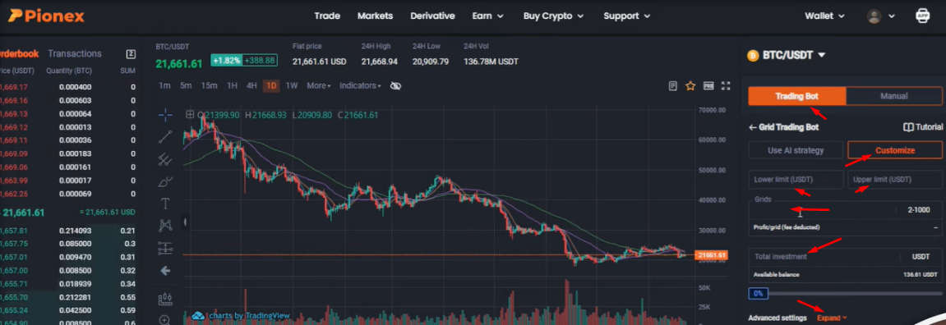Adjust the investment percentage slider

(845, 294)
